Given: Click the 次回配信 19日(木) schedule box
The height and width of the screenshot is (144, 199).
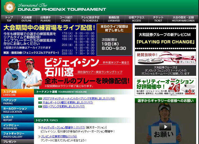Looking at the screenshot, I should click(x=114, y=44).
